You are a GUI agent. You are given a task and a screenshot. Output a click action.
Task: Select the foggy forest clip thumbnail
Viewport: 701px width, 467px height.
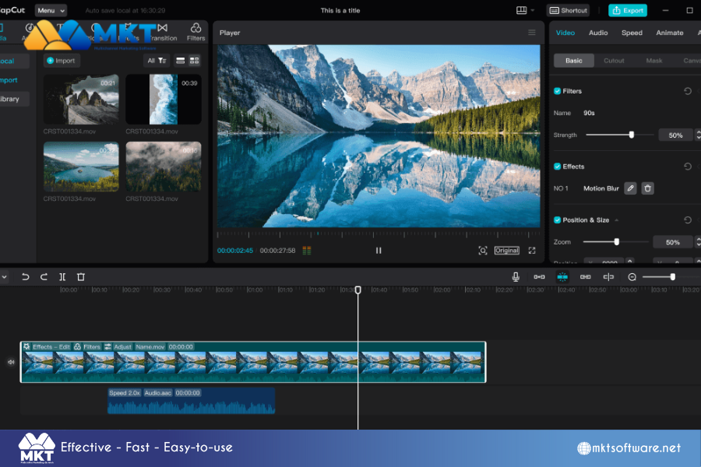pyautogui.click(x=164, y=167)
